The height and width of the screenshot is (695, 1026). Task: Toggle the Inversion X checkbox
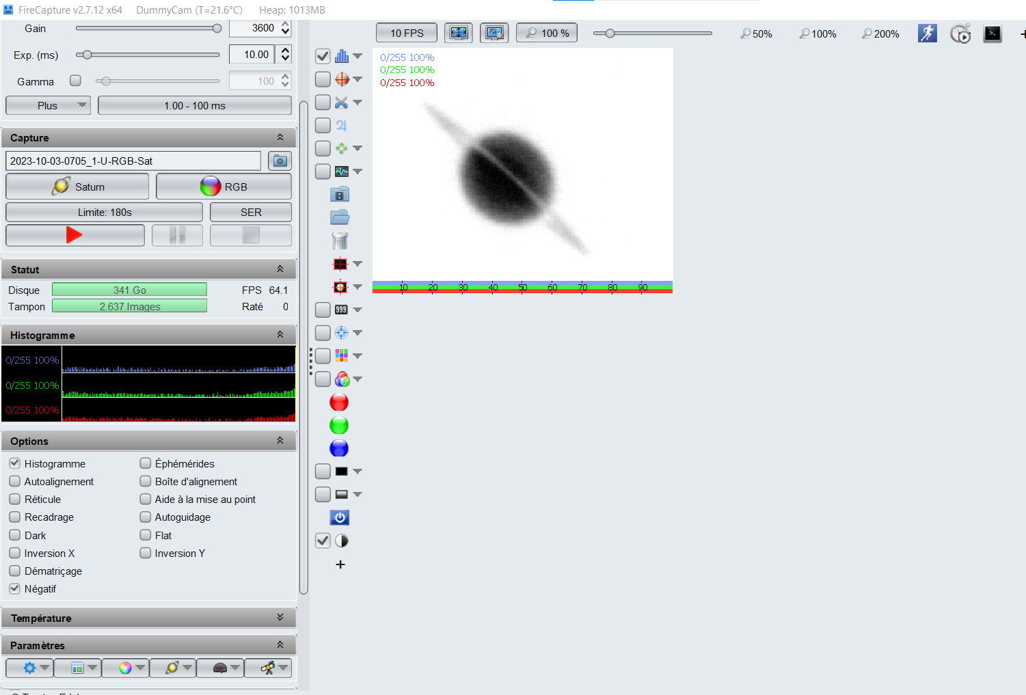pyautogui.click(x=15, y=553)
